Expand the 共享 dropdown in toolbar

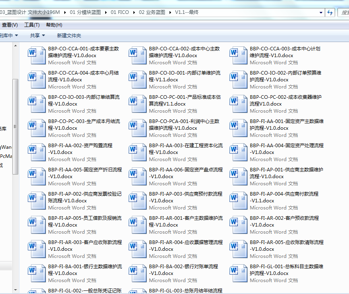38,36
